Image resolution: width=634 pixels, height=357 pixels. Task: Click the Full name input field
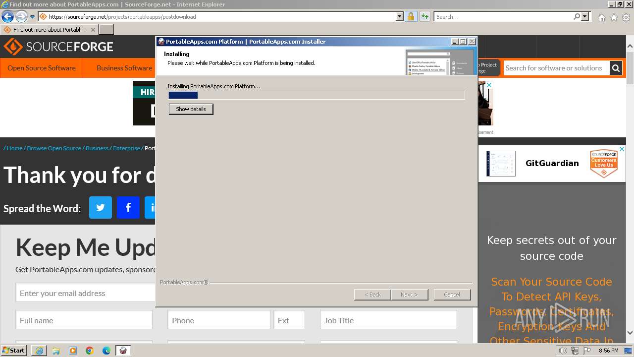(84, 320)
